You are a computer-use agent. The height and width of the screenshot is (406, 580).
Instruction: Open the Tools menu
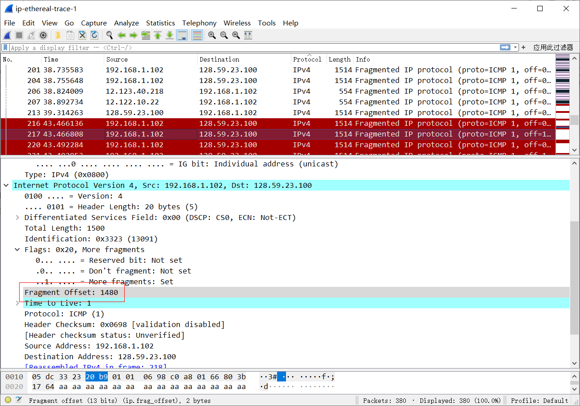(x=267, y=23)
